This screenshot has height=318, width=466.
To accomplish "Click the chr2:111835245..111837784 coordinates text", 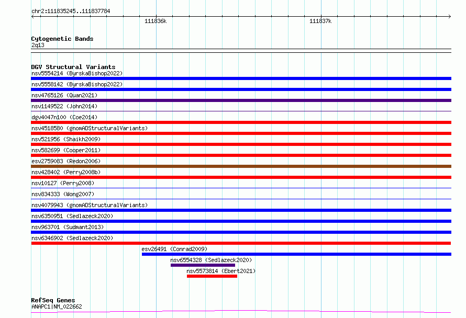I will point(71,12).
